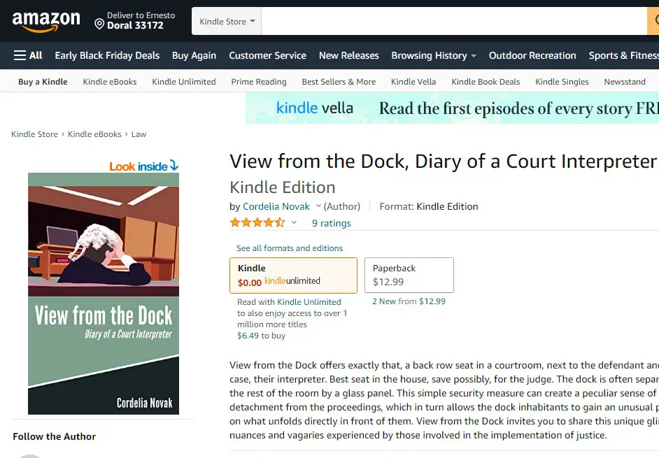Click the 9 ratings link
Viewport: 659px width, 458px height.
point(332,223)
